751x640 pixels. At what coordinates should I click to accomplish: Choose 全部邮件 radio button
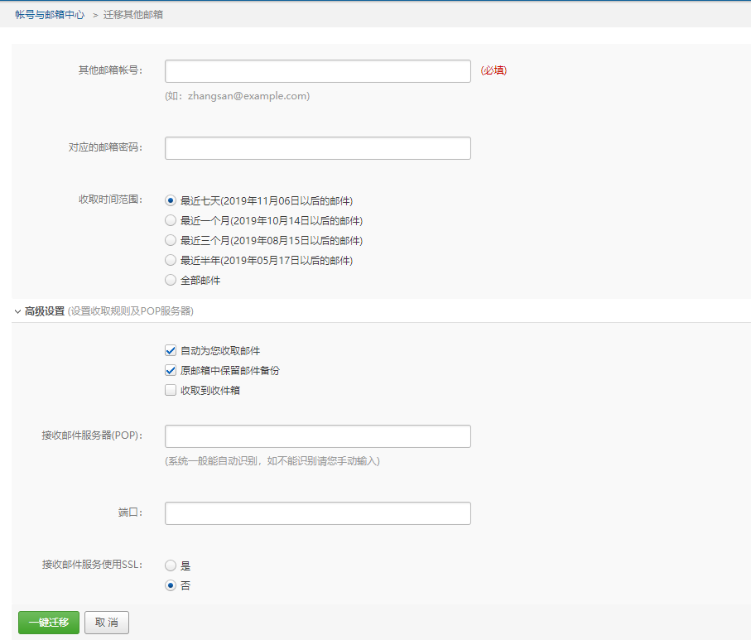tap(171, 280)
